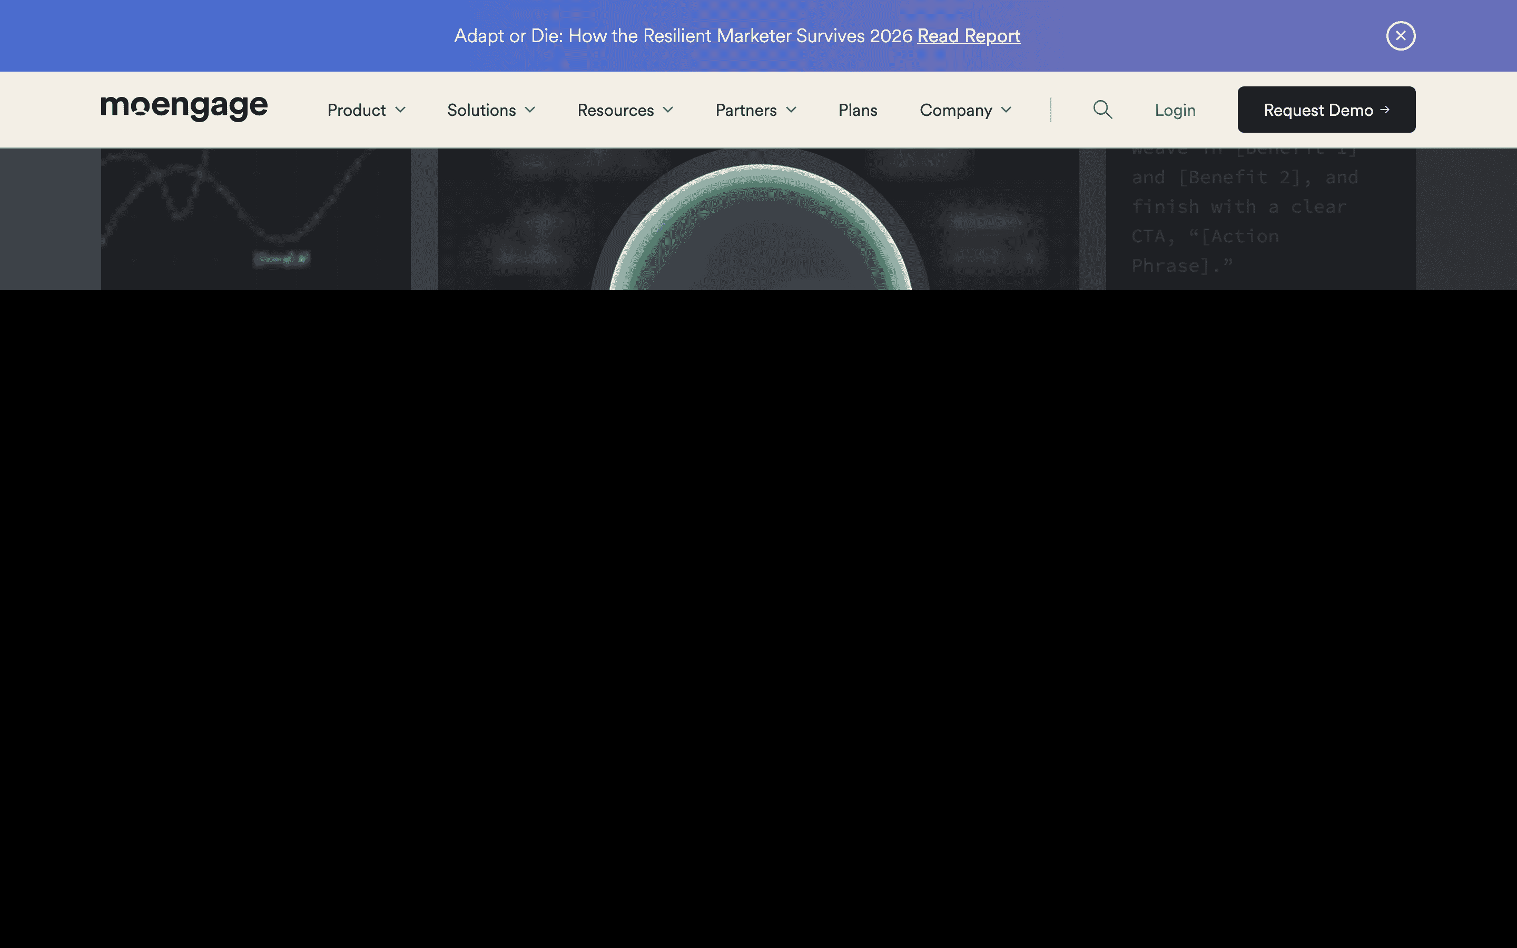The height and width of the screenshot is (948, 1517).
Task: Click the MoEngage logo
Action: (184, 108)
